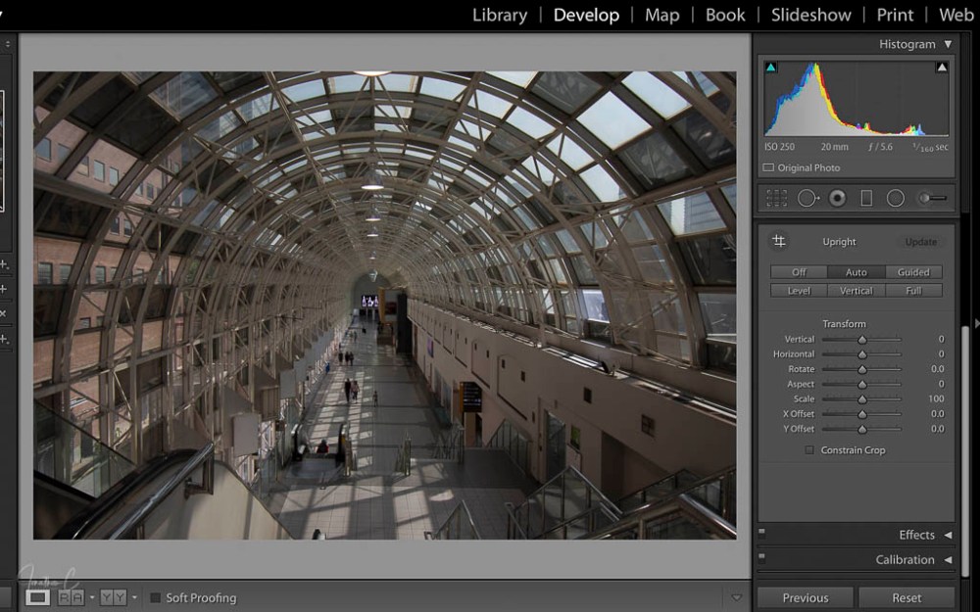Image resolution: width=980 pixels, height=612 pixels.
Task: Collapse the Histogram panel
Action: (x=948, y=44)
